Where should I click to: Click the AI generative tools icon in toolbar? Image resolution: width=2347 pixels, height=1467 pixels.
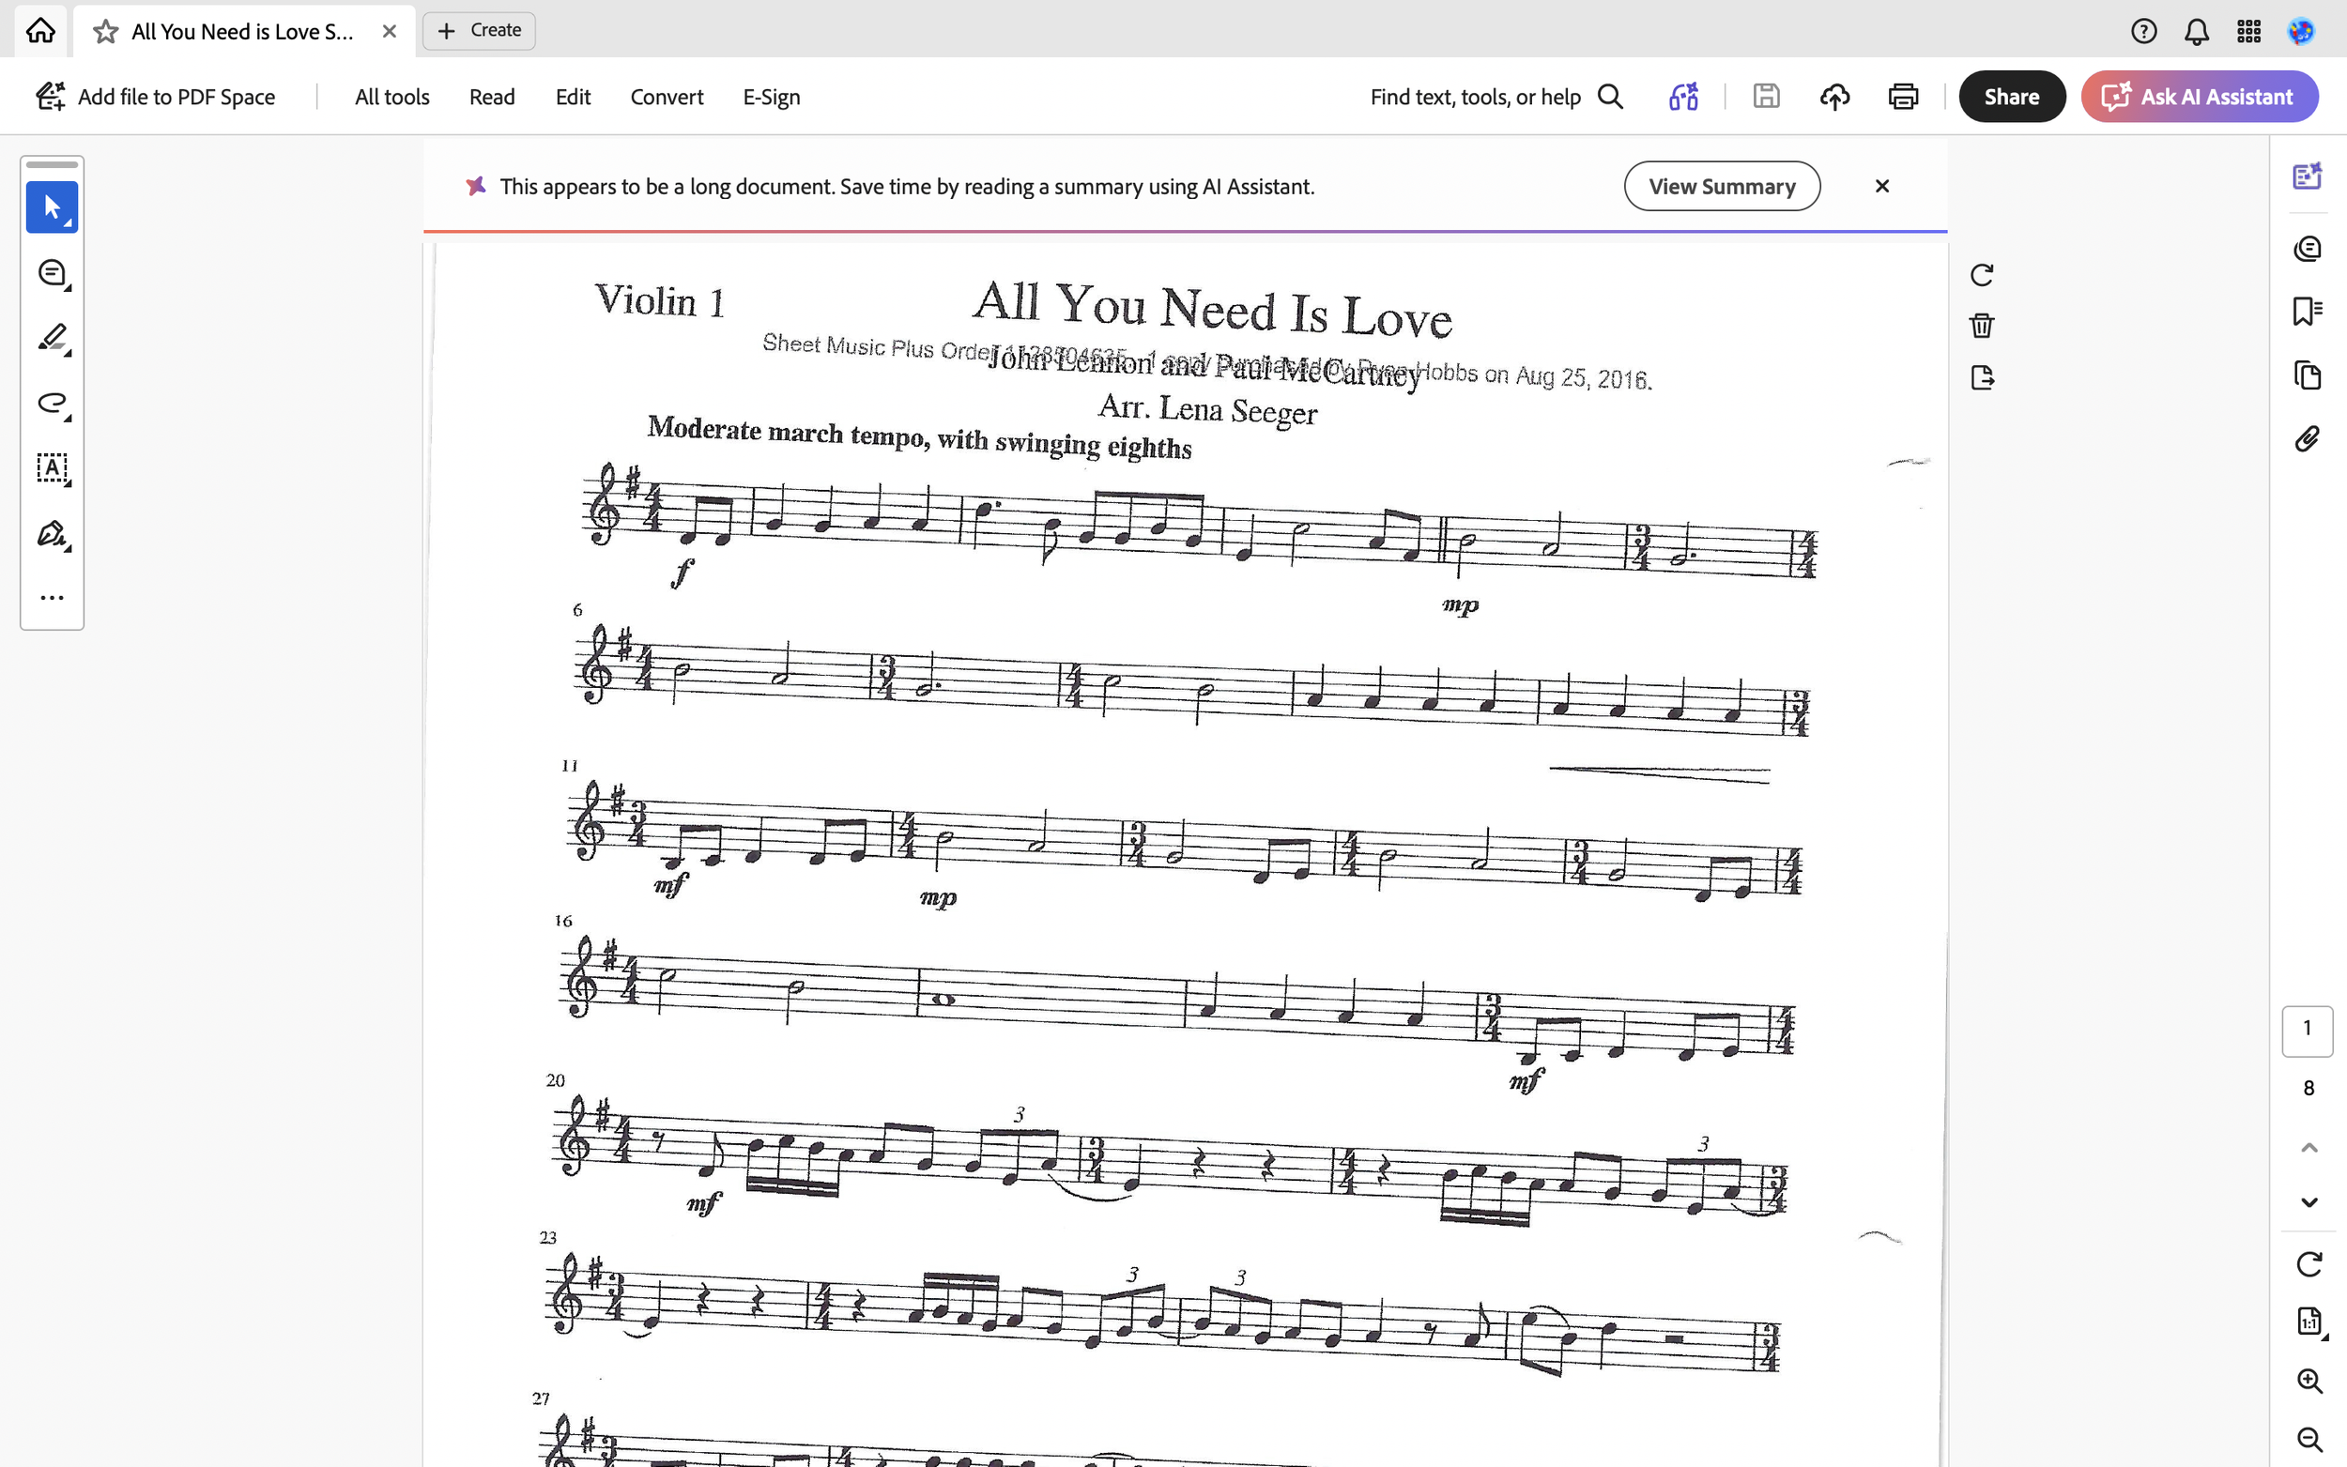point(1683,97)
